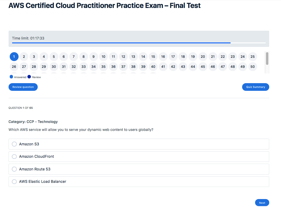The height and width of the screenshot is (207, 281).
Task: Open question number 44
Action: [193, 67]
